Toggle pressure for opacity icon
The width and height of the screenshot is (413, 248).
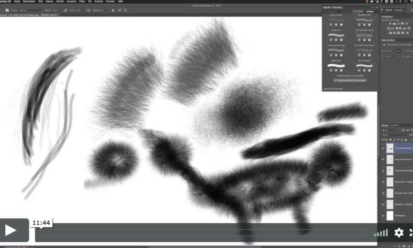(66, 10)
